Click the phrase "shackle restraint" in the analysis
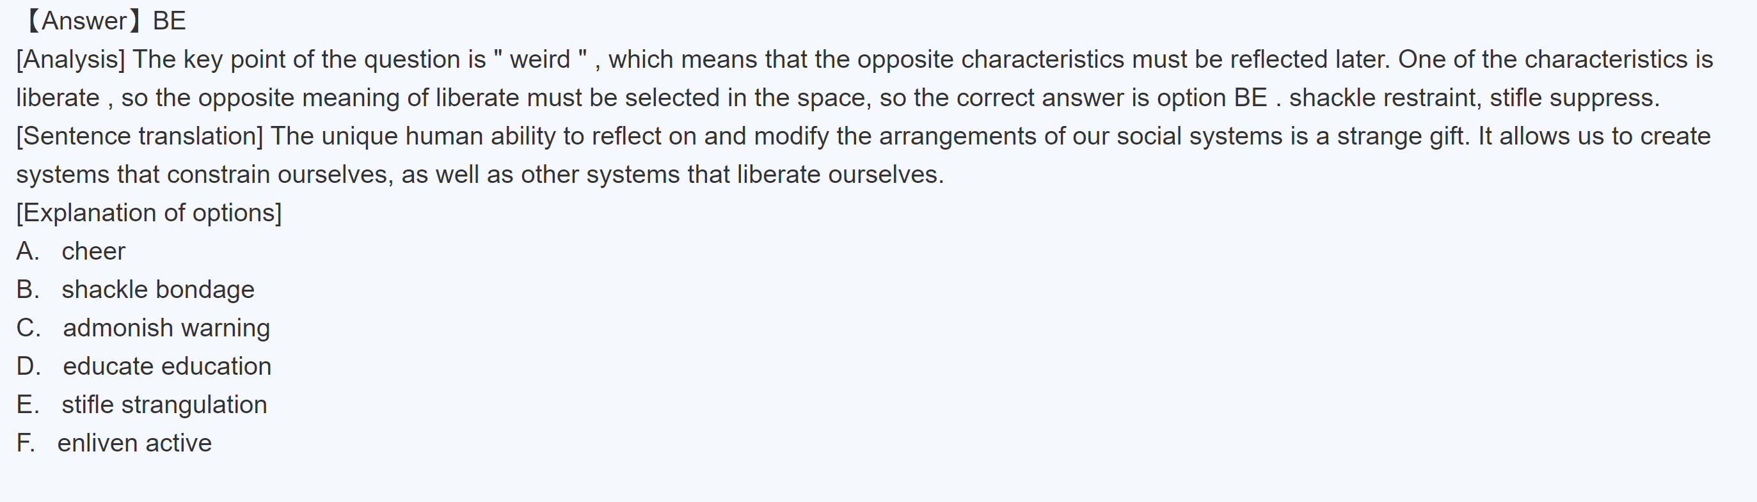 point(1385,98)
